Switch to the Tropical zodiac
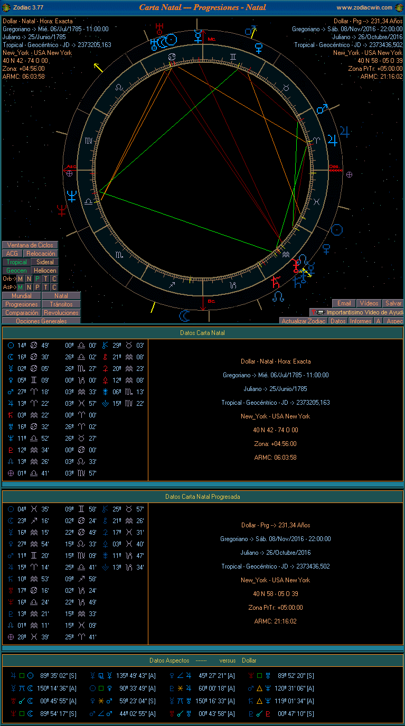405x726 pixels. [16, 262]
